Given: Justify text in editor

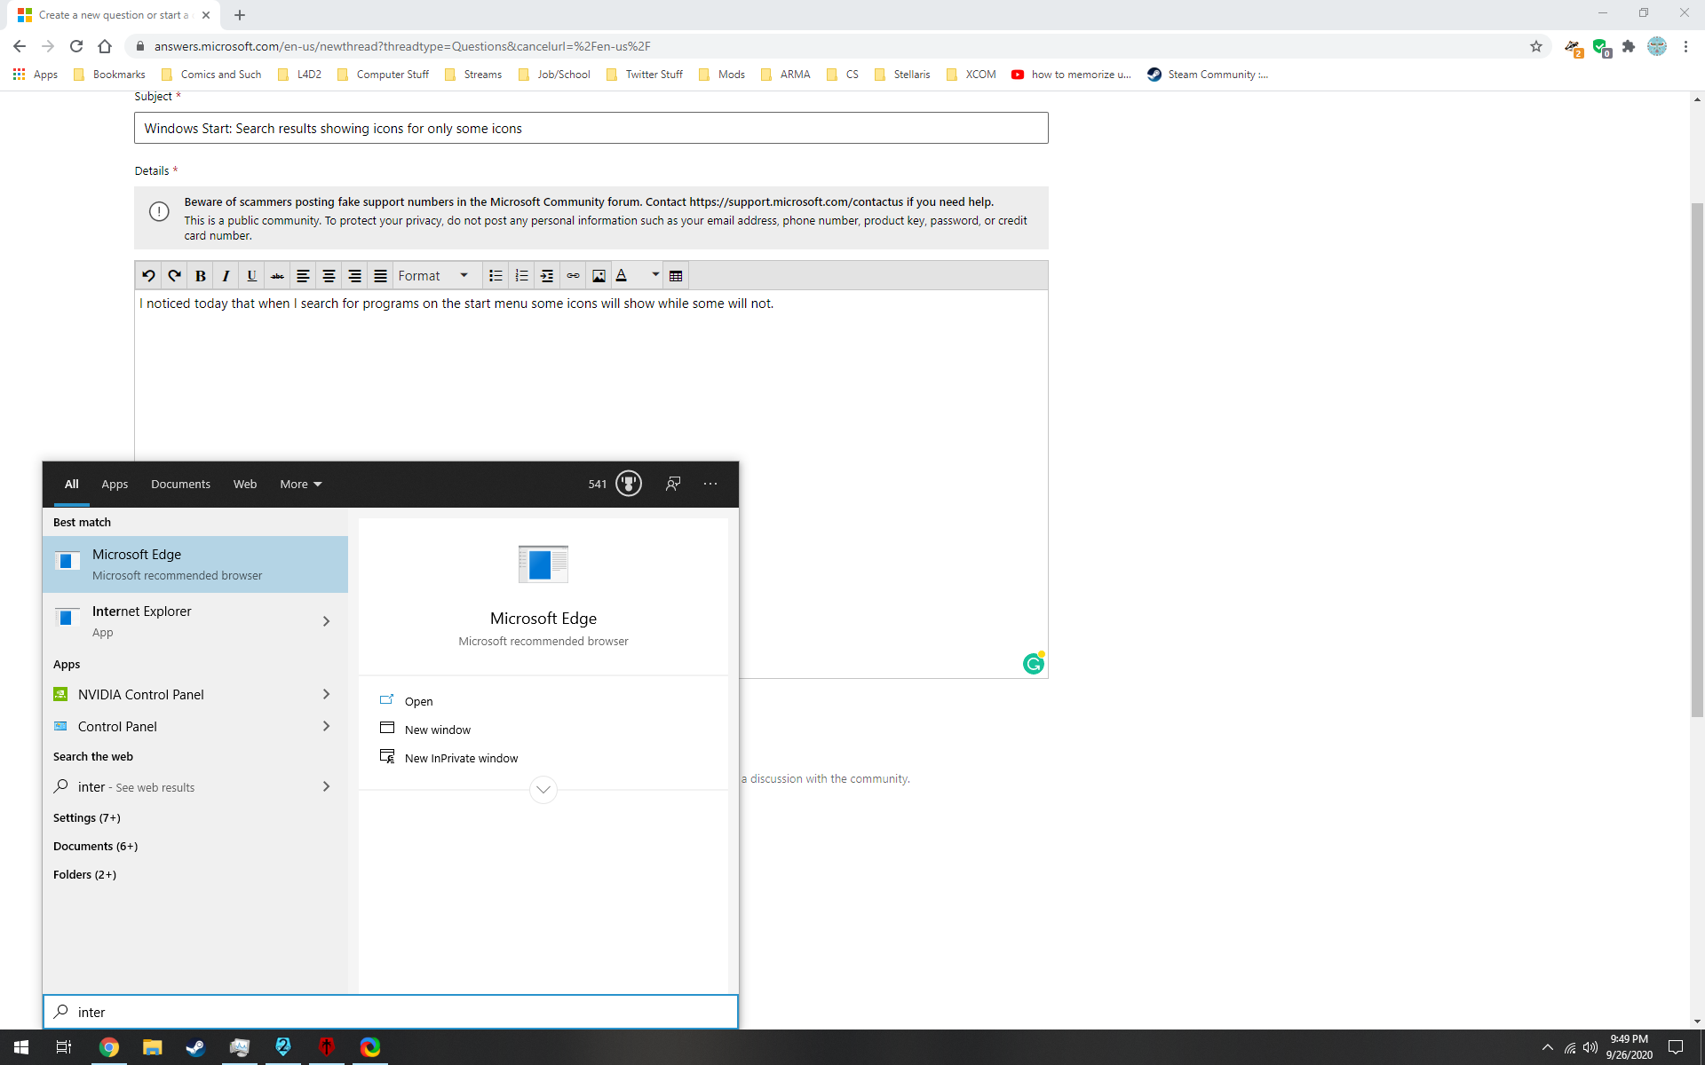Looking at the screenshot, I should tap(380, 276).
